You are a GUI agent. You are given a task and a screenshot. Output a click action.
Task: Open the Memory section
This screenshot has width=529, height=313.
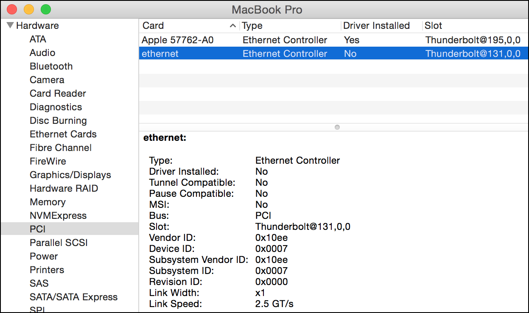pyautogui.click(x=48, y=202)
